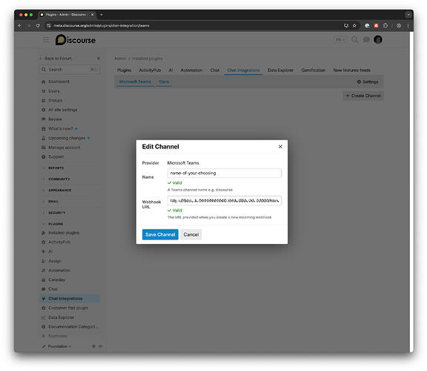Open the Foundation theme dropdown
Viewport: 427px width, 371px height.
pyautogui.click(x=57, y=347)
